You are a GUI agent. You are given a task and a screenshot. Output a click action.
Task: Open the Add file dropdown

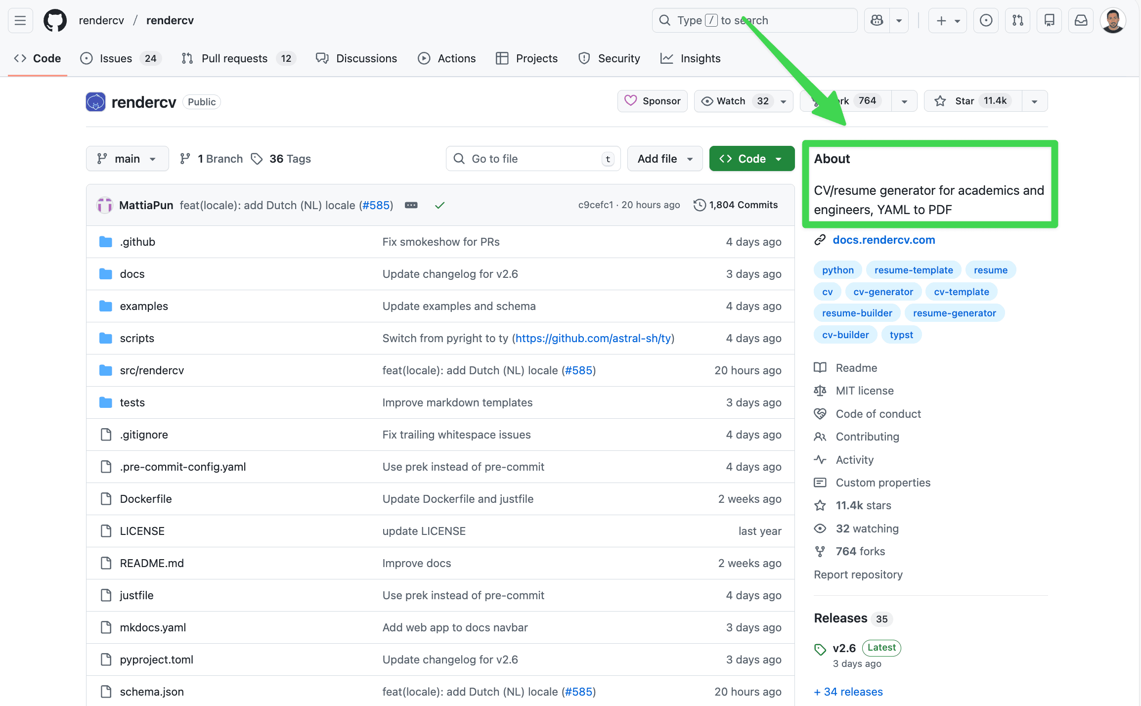(664, 158)
